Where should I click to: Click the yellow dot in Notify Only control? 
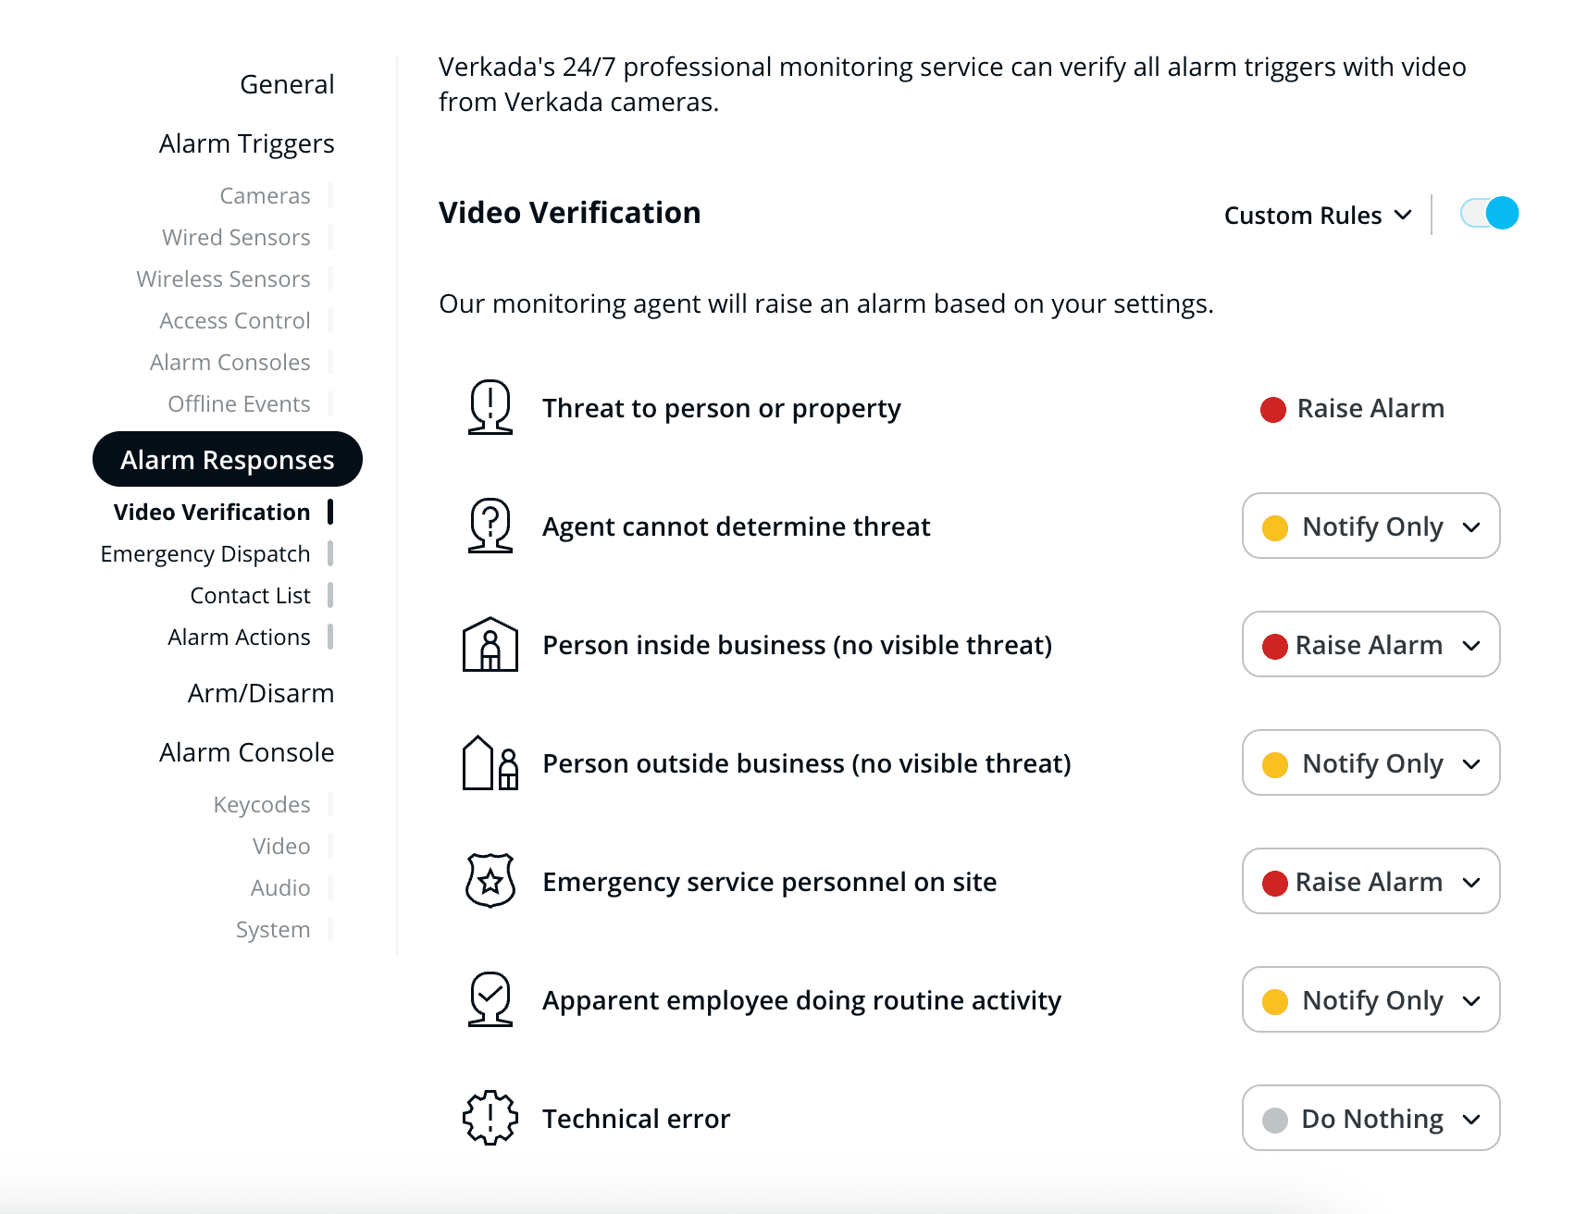[1277, 526]
